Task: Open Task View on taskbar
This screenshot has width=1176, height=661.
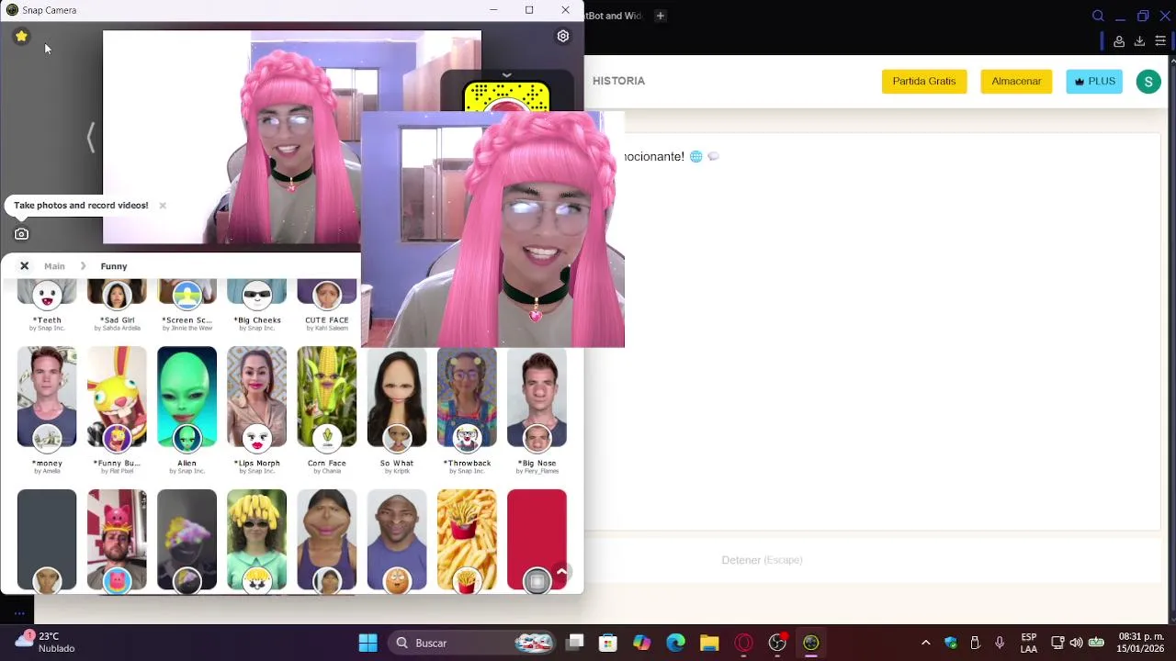Action: (574, 643)
